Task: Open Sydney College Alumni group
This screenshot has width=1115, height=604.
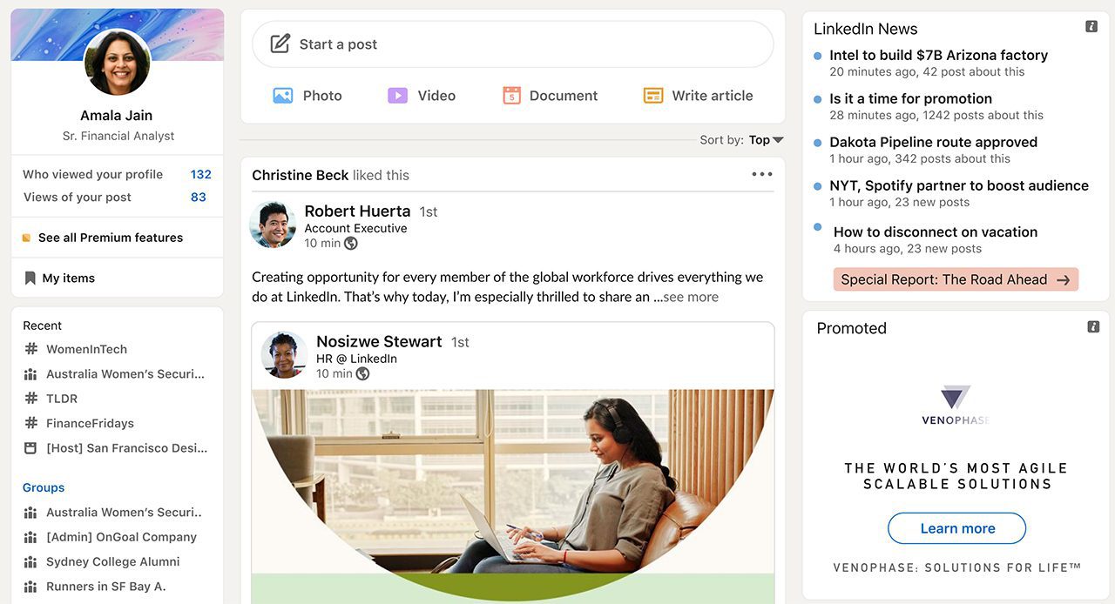Action: click(x=112, y=562)
